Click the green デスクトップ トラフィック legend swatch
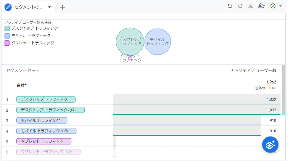The height and width of the screenshot is (162, 288). coord(7,28)
